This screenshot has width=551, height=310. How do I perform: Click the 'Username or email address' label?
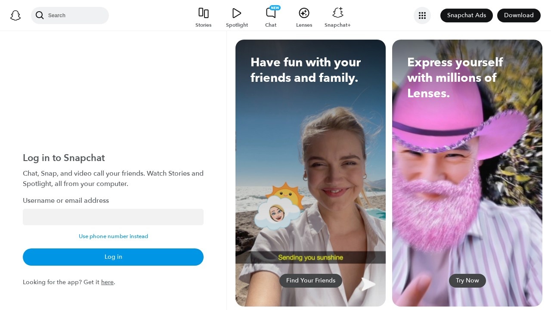66,201
